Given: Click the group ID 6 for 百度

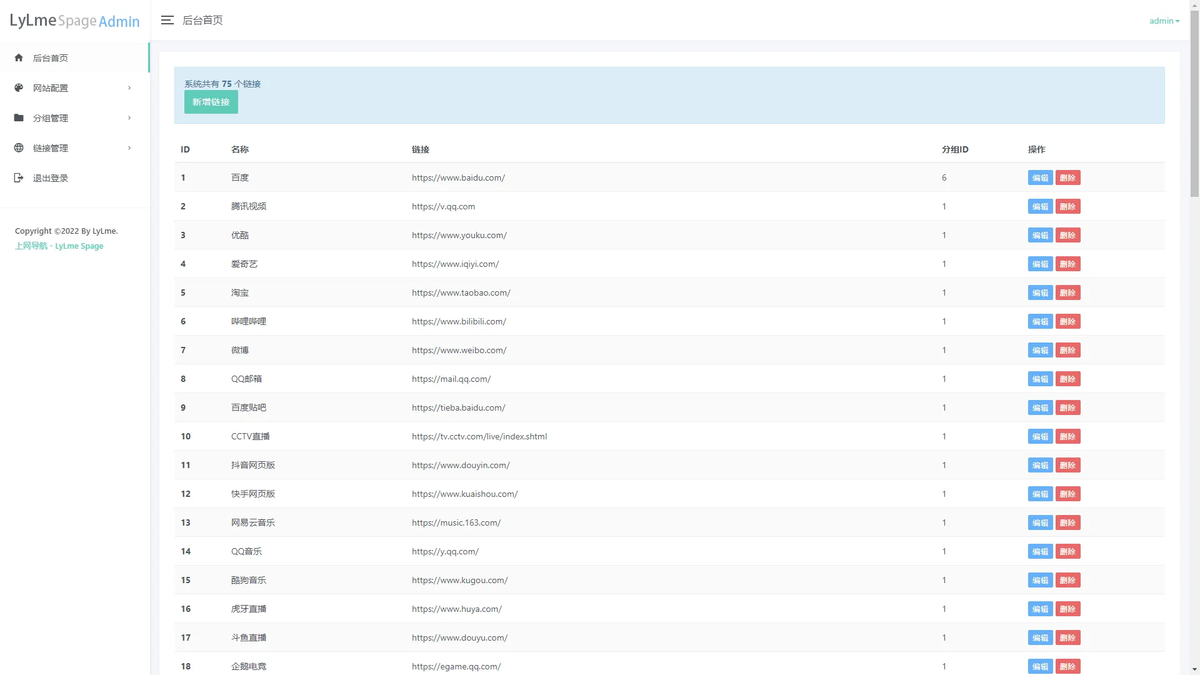Looking at the screenshot, I should click(x=944, y=177).
